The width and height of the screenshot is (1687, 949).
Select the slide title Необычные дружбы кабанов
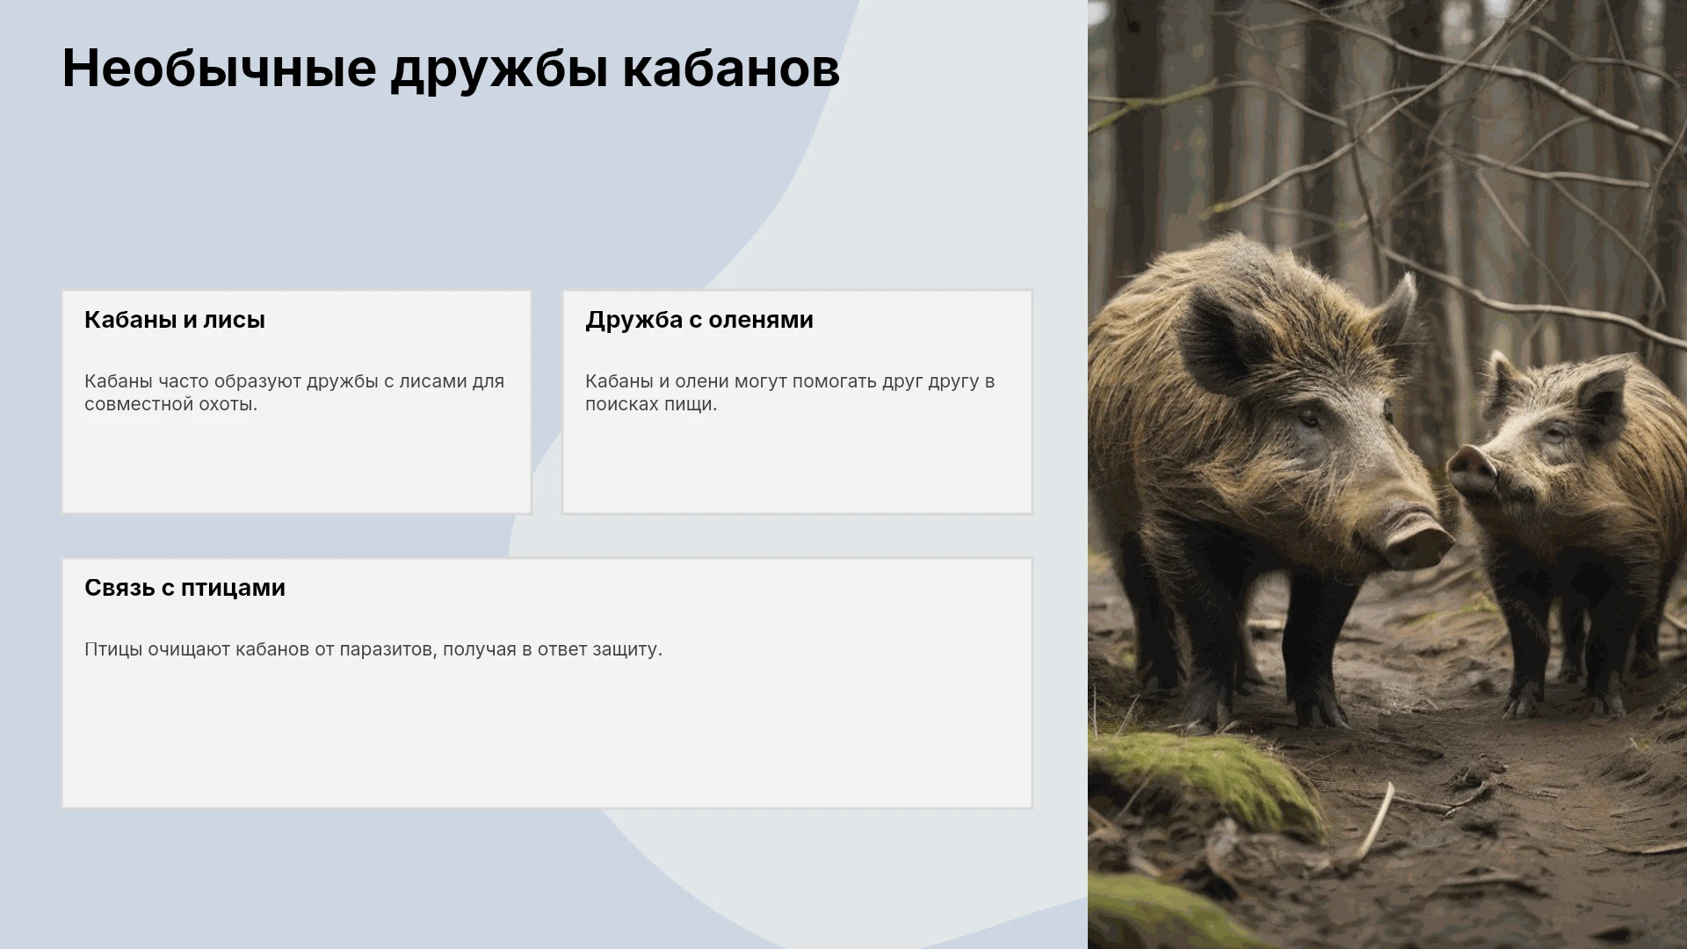[x=451, y=68]
